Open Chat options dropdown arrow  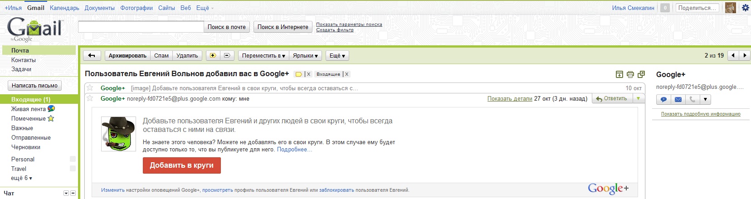coord(66,193)
